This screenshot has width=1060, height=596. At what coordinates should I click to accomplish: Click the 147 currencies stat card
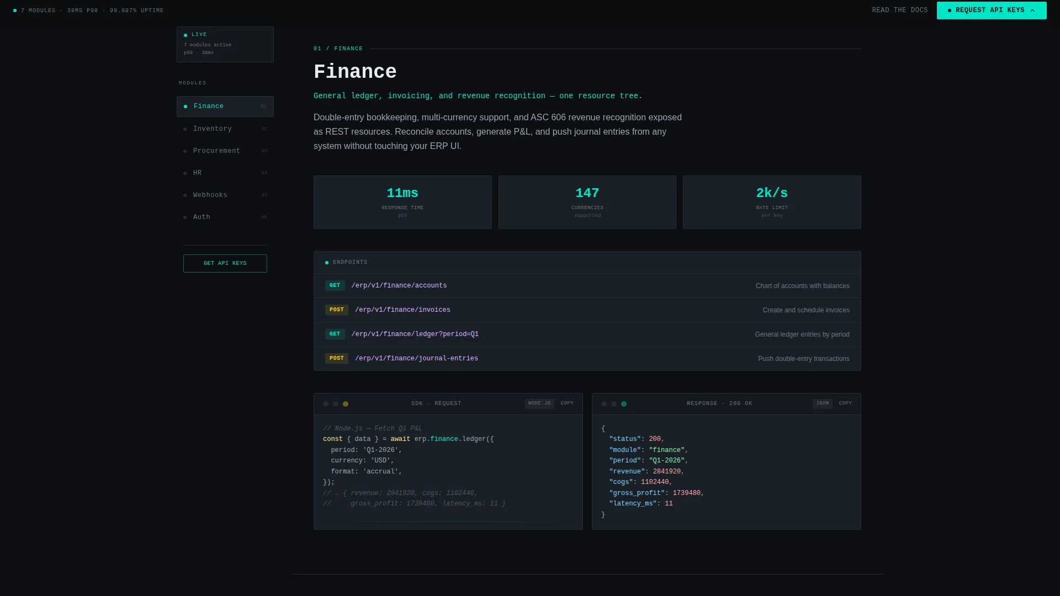587,203
